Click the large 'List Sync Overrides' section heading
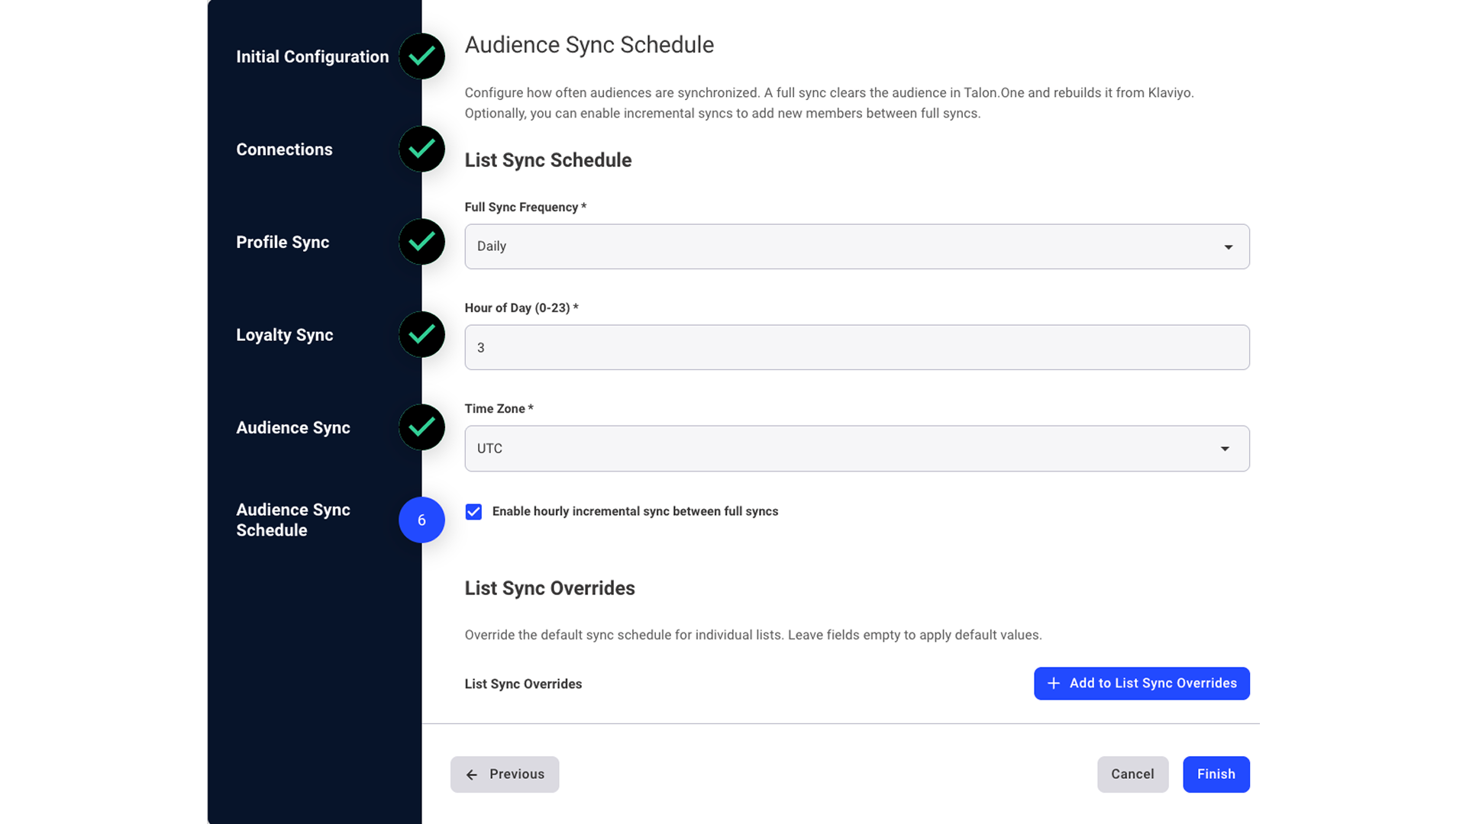The image size is (1466, 824). tap(550, 588)
